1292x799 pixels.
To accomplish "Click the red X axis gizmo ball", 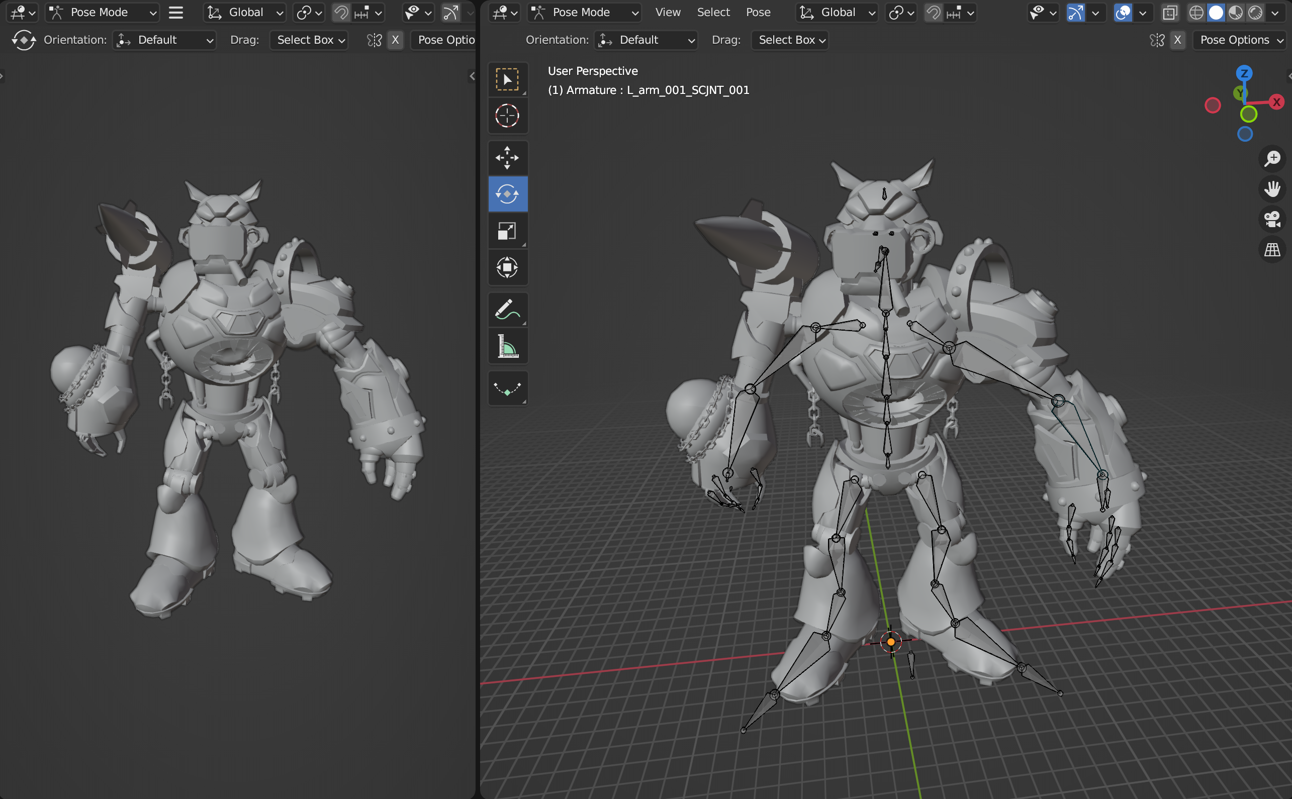I will 1277,102.
